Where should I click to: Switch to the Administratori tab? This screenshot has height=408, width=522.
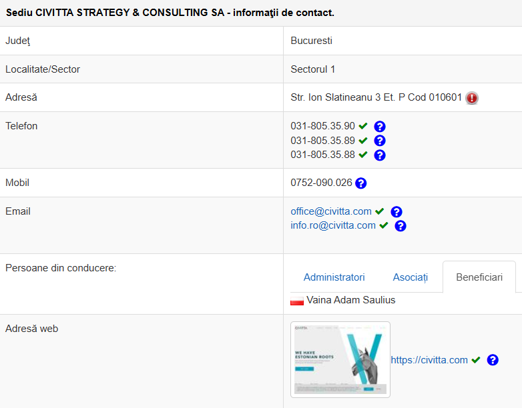[x=334, y=277]
